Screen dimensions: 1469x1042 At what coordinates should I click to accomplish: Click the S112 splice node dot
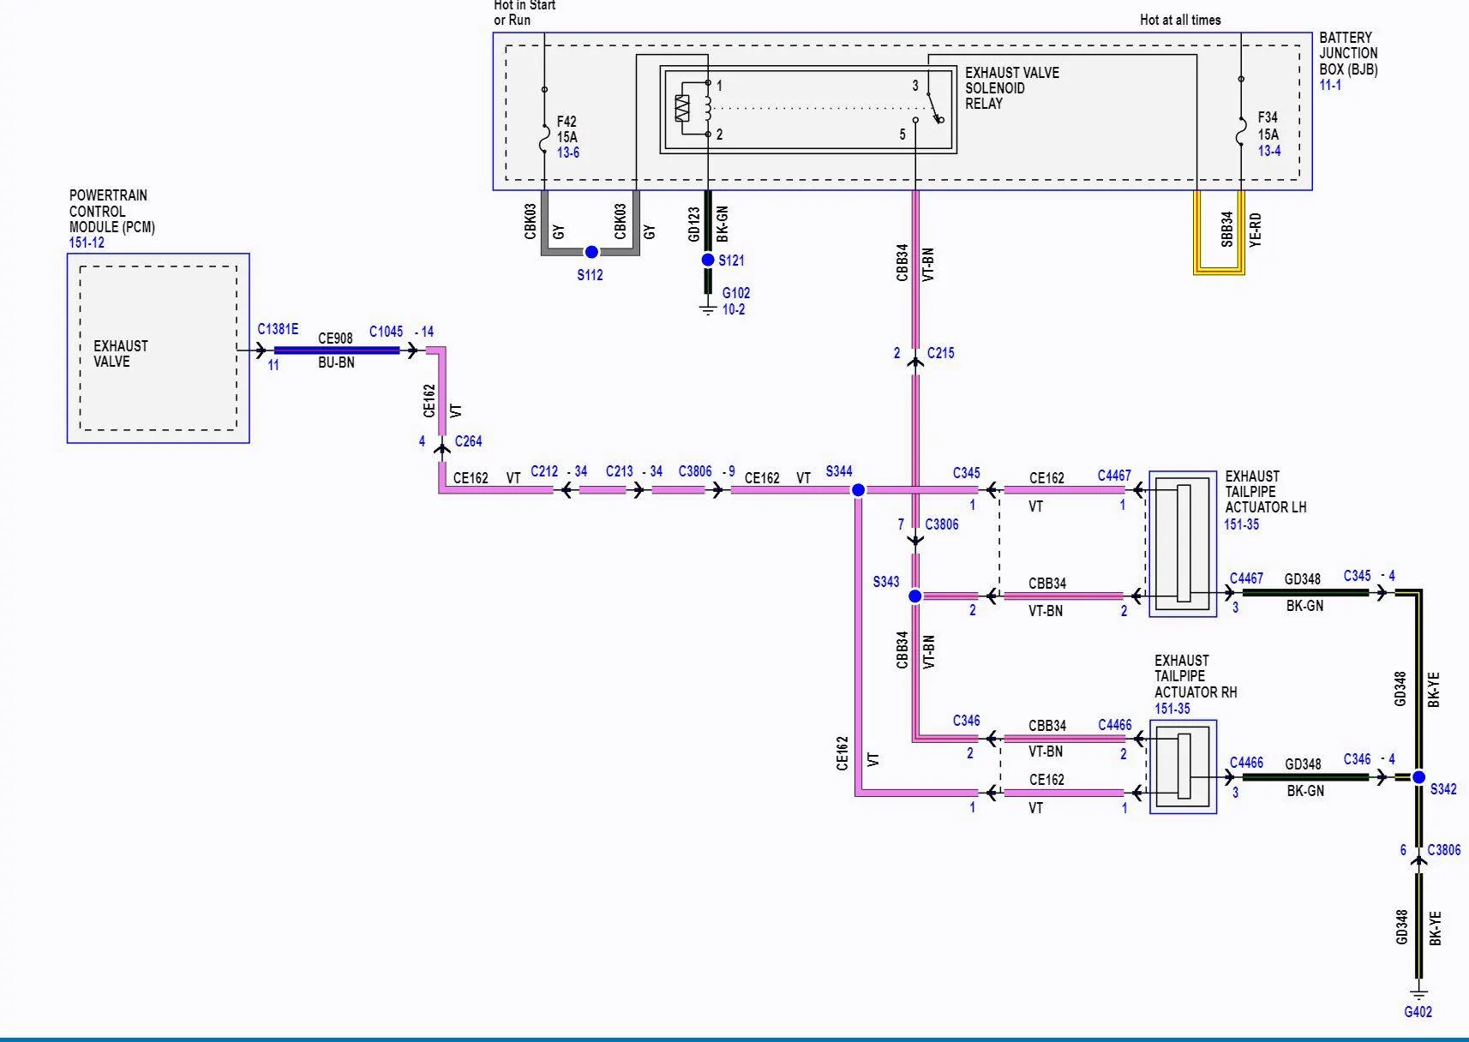click(x=591, y=252)
